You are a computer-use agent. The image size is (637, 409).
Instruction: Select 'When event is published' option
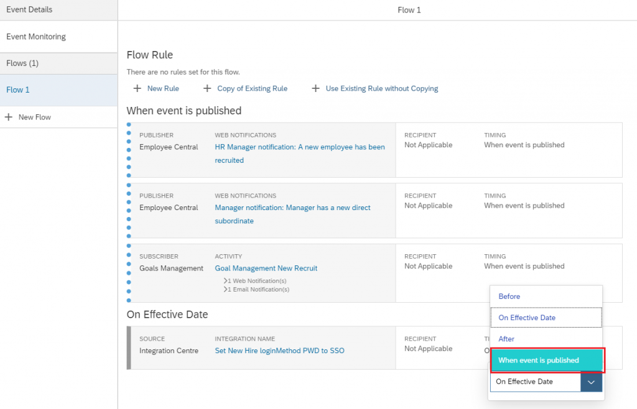pyautogui.click(x=547, y=361)
